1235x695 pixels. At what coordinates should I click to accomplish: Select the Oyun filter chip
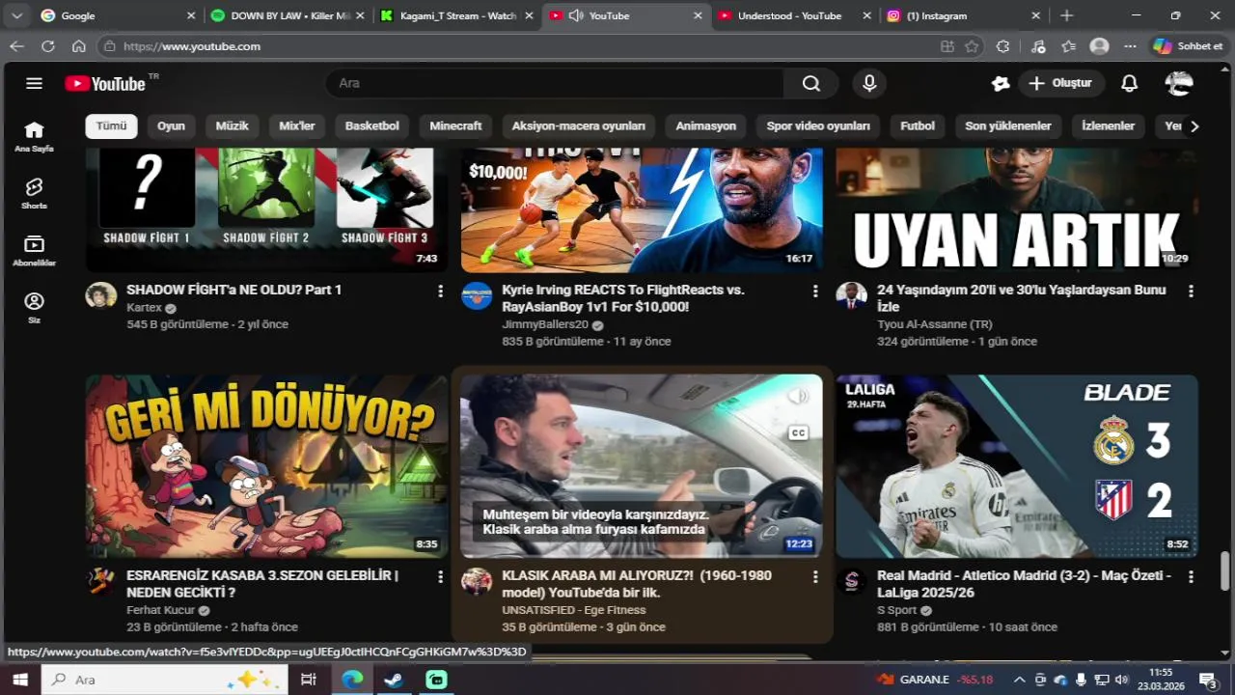(x=171, y=126)
